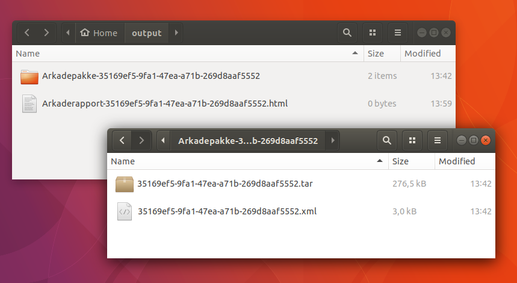Sort output window by Modified column
The image size is (517, 283).
tap(428, 54)
